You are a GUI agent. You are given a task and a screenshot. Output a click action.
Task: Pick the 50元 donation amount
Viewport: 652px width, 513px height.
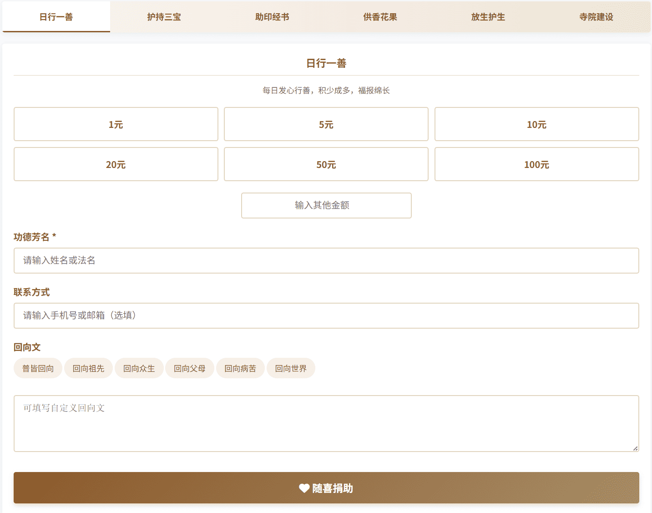click(x=326, y=164)
